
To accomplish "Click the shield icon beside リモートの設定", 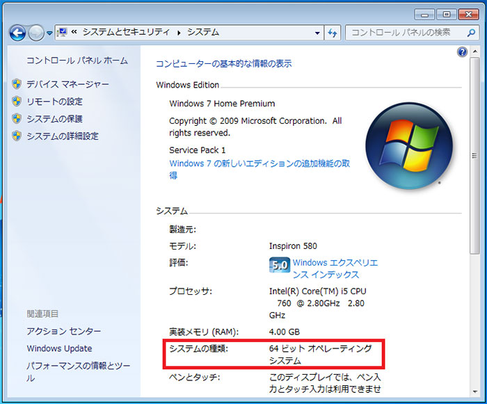I will click(x=17, y=102).
